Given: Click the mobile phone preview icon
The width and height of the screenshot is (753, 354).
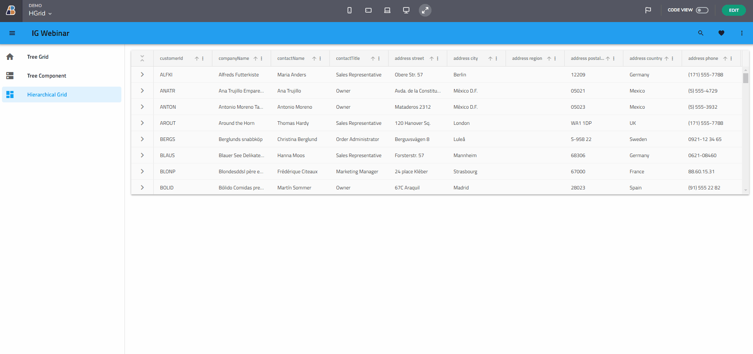Looking at the screenshot, I should (x=349, y=10).
